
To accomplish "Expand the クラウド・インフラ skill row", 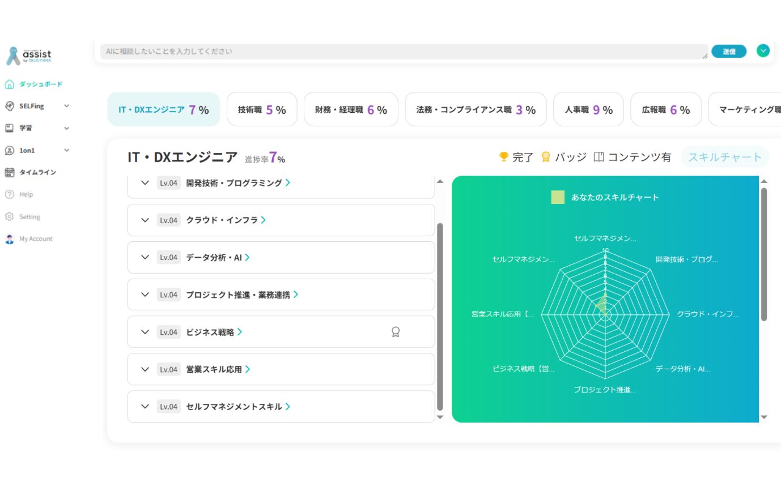I will click(x=145, y=220).
